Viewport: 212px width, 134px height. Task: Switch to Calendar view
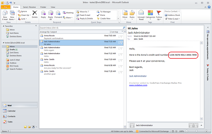pyautogui.click(x=20, y=111)
